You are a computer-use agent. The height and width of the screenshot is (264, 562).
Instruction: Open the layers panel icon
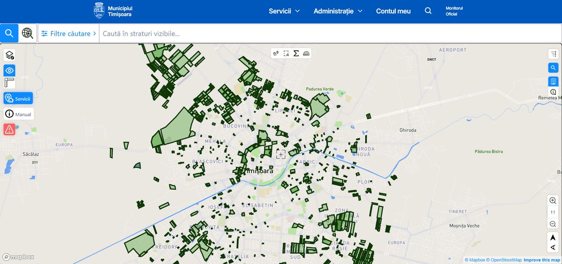point(10,55)
